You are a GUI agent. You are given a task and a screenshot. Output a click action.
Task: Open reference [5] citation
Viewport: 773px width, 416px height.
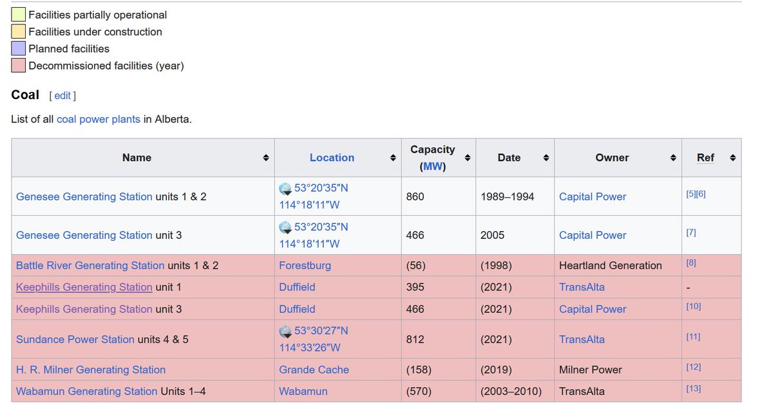(691, 194)
